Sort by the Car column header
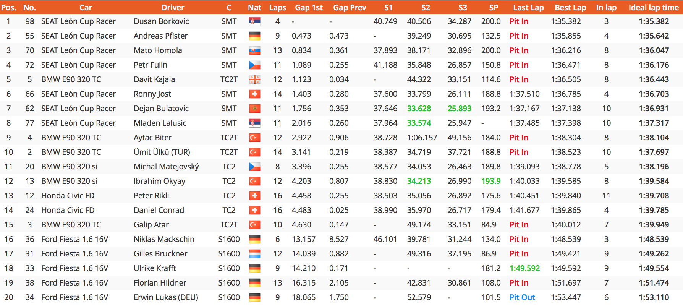Image resolution: width=683 pixels, height=305 pixels. 86,8
